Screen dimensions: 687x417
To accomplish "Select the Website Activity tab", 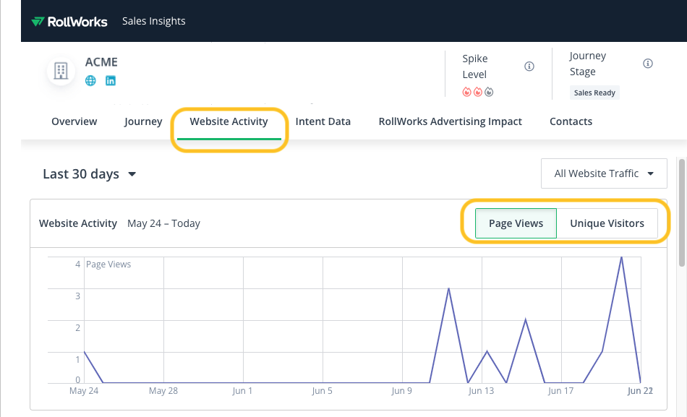I will click(229, 121).
